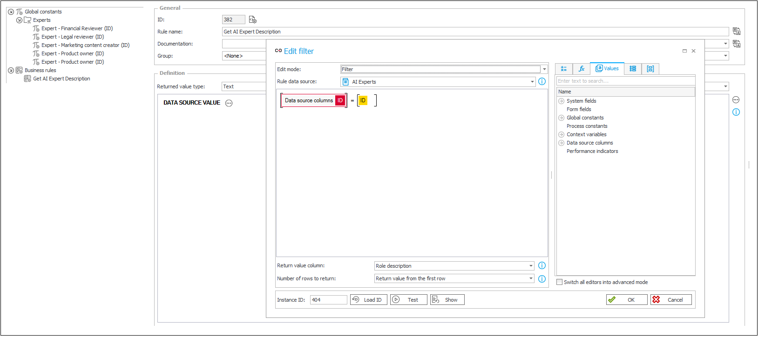Click the translate icon beside Rule name
Screen dimensions: 758x337
(x=737, y=31)
